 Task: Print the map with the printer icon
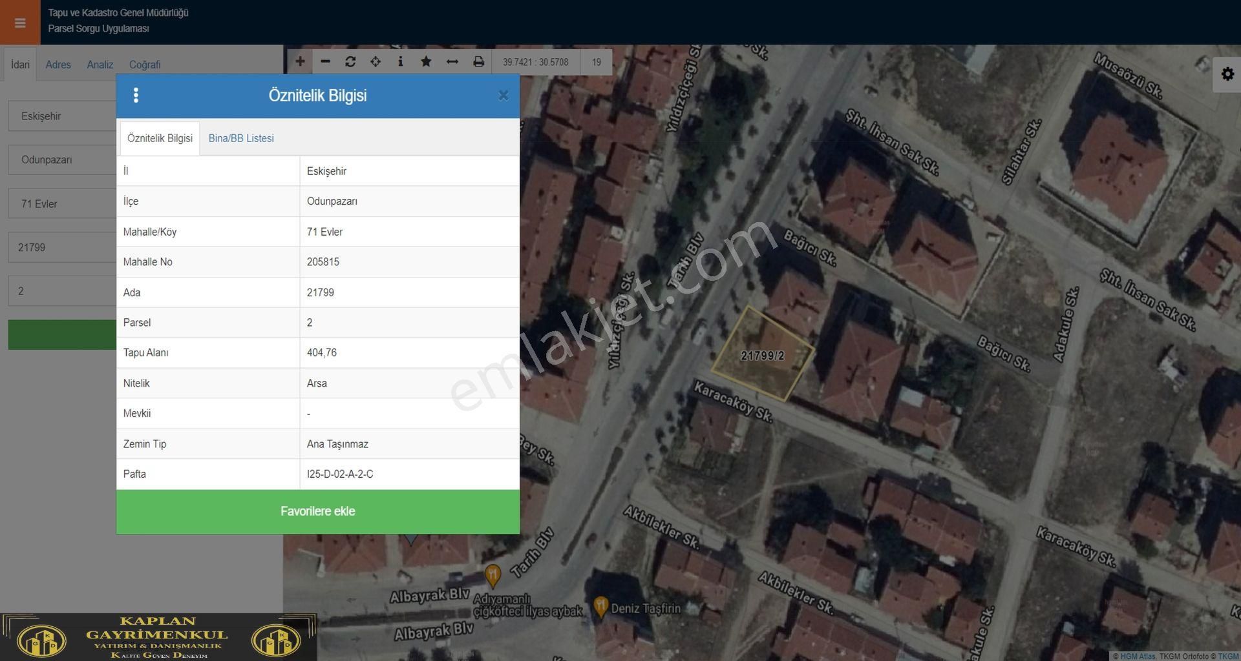click(x=478, y=62)
